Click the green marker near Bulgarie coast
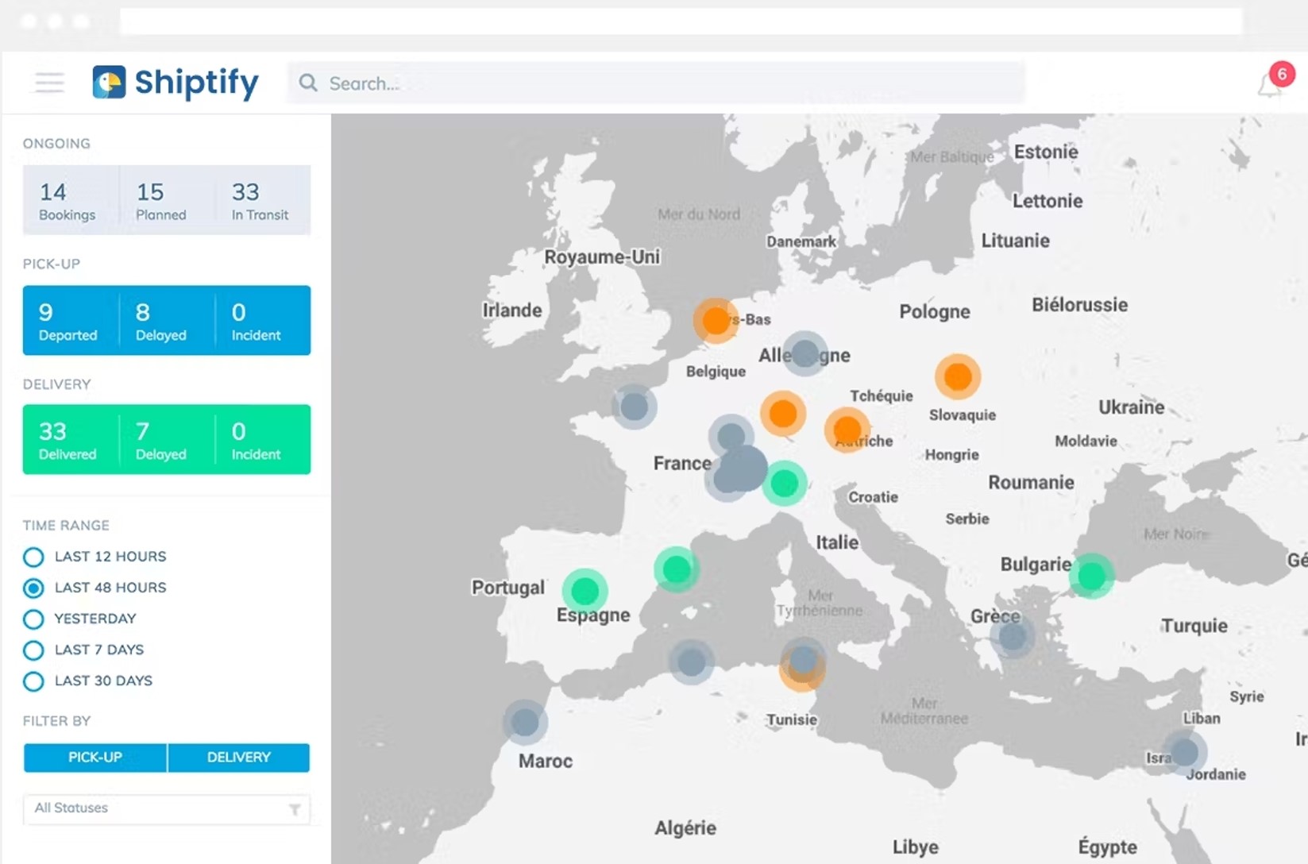The image size is (1308, 864). (1092, 576)
